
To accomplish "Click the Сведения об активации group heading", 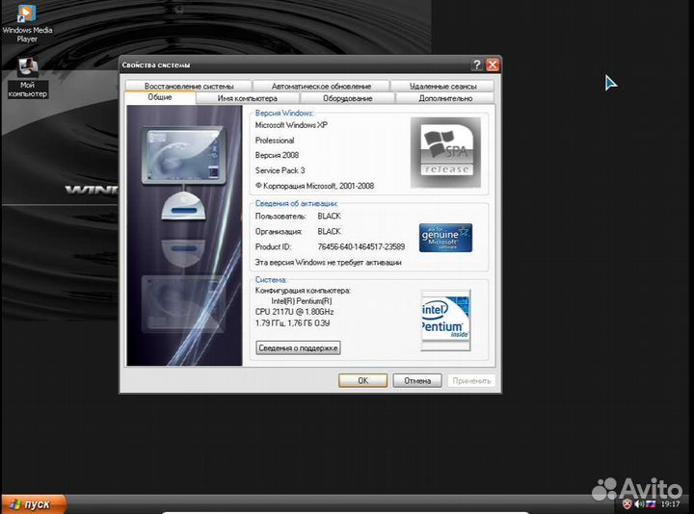I will tap(296, 204).
